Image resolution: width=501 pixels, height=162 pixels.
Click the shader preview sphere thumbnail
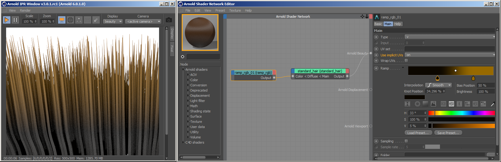200,32
